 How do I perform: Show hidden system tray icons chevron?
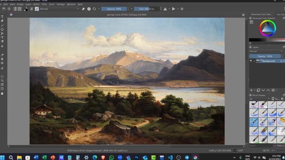235,157
